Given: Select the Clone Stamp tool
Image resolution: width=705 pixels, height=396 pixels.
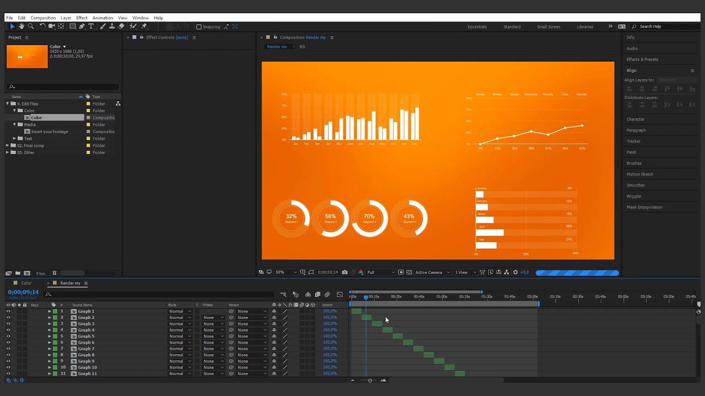Looking at the screenshot, I should tap(112, 26).
